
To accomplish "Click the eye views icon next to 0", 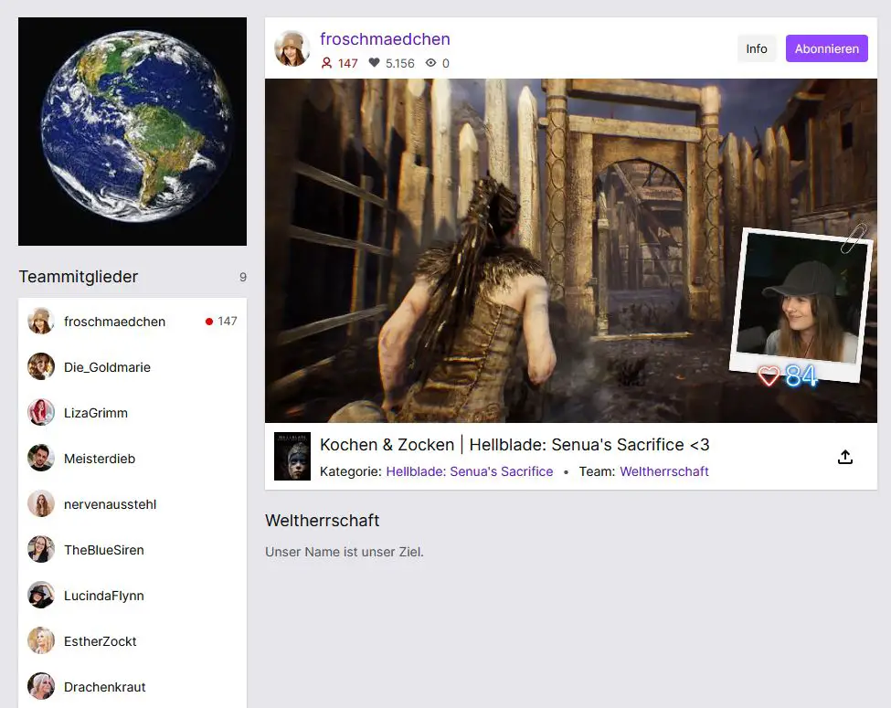I will pos(430,62).
